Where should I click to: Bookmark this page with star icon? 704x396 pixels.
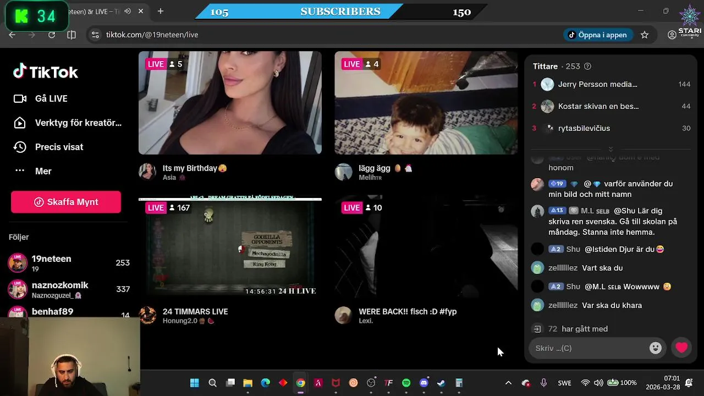pos(645,35)
